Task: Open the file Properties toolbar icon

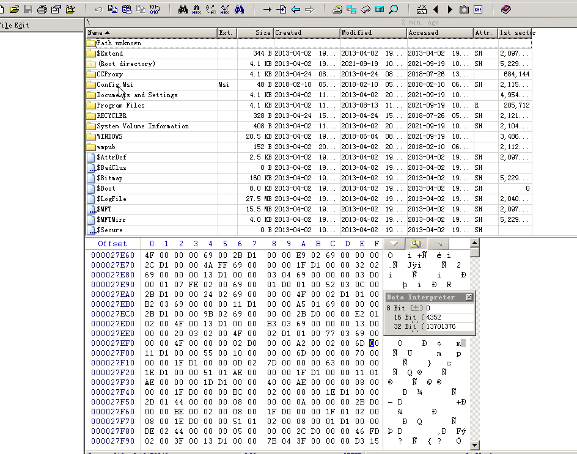Action: pyautogui.click(x=56, y=9)
